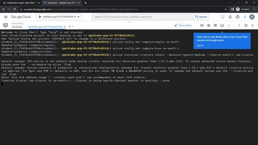Open Cloud Shell in a new window
Viewport: 258px width, 145px height.
tap(246, 25)
